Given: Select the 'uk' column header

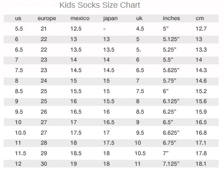Looking at the screenshot, I should click(x=139, y=18).
